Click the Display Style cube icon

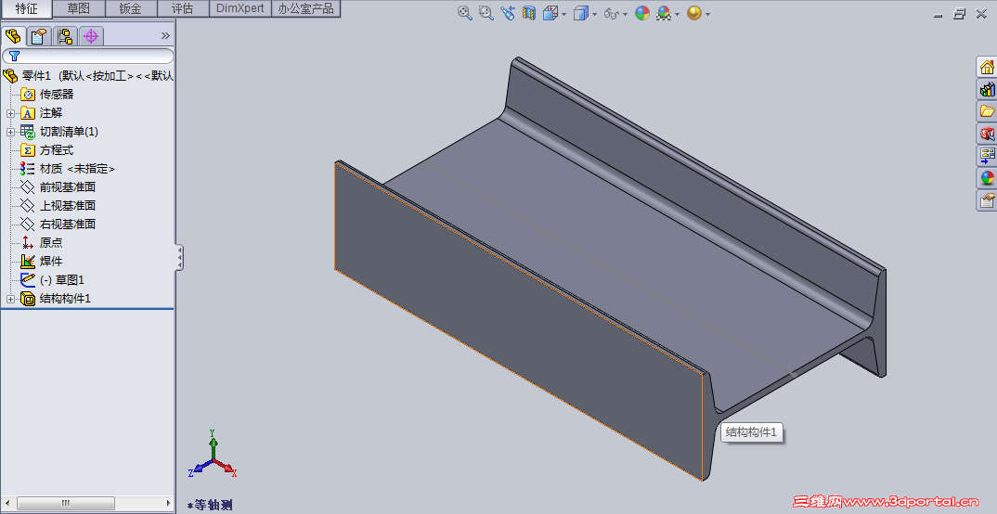580,13
